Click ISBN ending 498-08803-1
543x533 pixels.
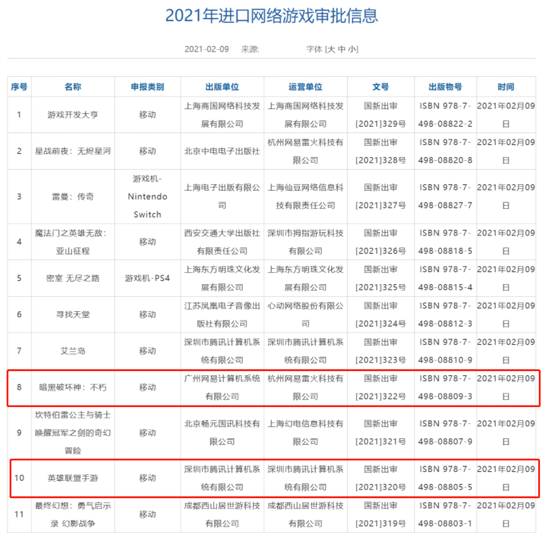pos(445,523)
